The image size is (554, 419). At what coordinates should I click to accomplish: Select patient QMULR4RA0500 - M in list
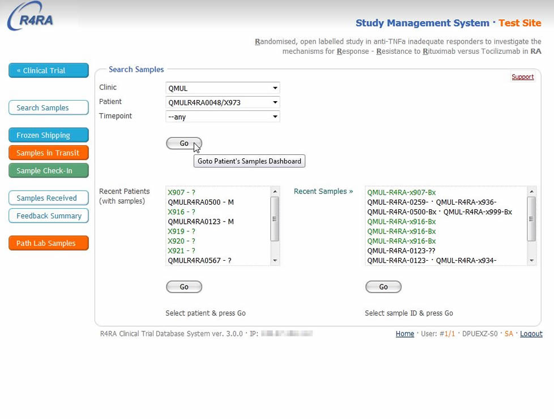pyautogui.click(x=201, y=202)
